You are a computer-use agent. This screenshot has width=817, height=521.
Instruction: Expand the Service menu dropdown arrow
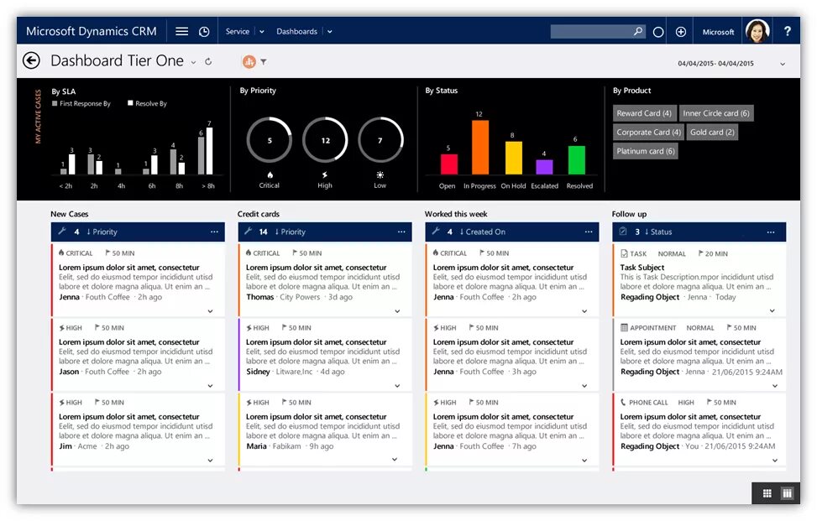pos(262,32)
